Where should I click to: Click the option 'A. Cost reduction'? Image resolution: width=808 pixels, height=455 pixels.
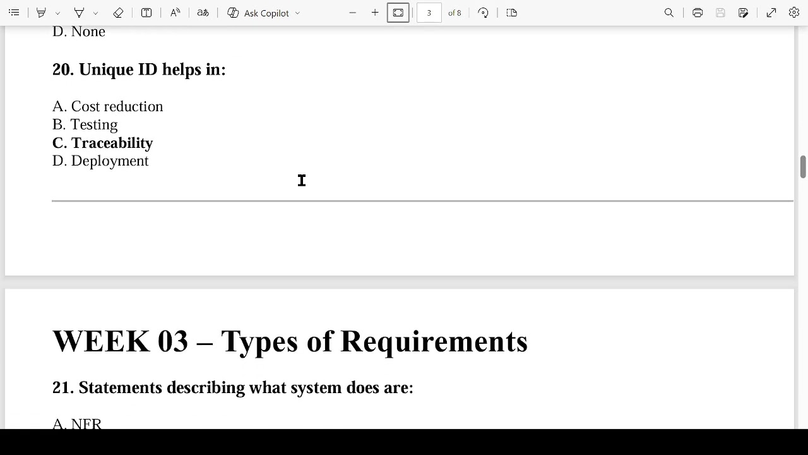[x=108, y=106]
